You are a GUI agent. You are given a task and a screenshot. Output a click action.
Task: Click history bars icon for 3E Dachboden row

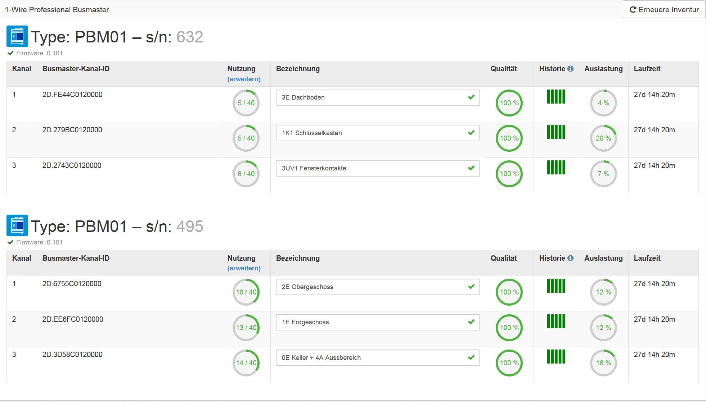[556, 96]
